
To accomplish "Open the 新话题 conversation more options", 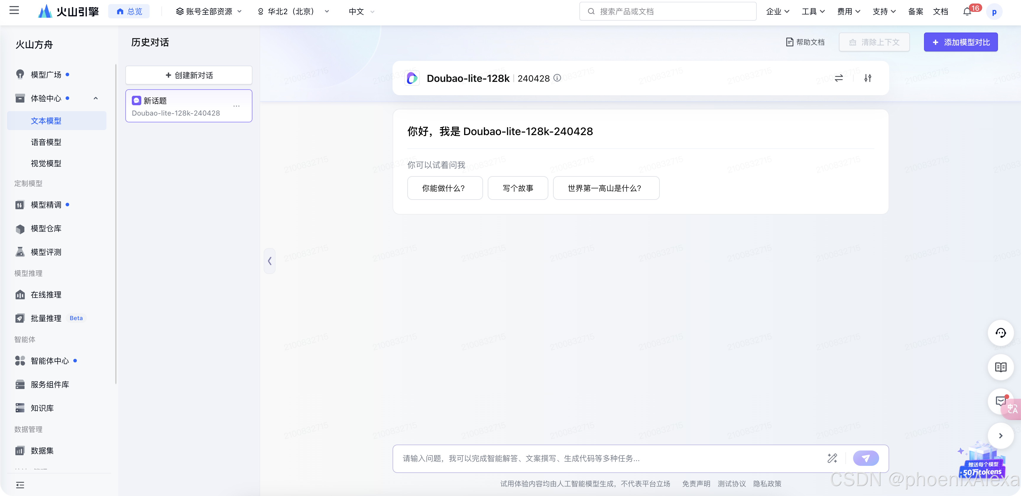I will coord(236,106).
